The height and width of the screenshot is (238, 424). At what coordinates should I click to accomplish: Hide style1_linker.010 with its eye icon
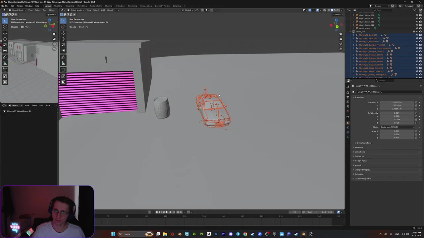coord(417,19)
